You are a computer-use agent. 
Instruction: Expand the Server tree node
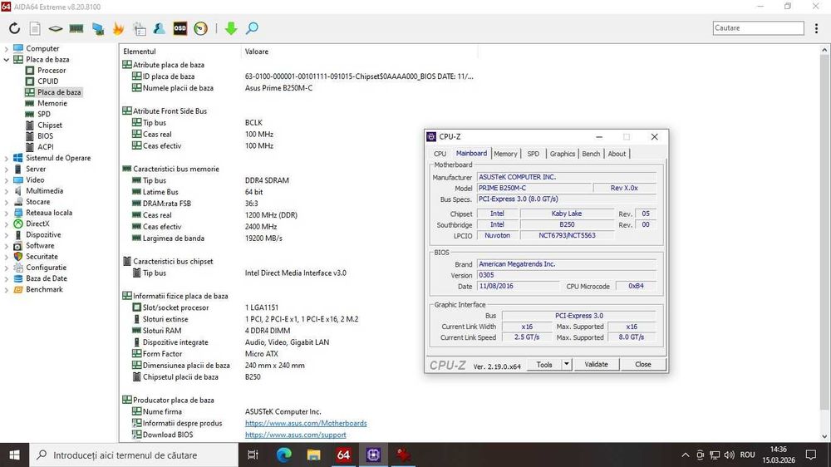pos(7,169)
